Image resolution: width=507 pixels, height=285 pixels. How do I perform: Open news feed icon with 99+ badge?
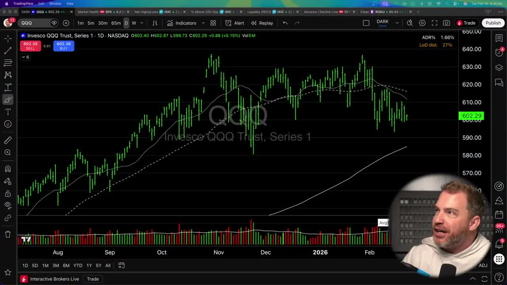pyautogui.click(x=499, y=230)
